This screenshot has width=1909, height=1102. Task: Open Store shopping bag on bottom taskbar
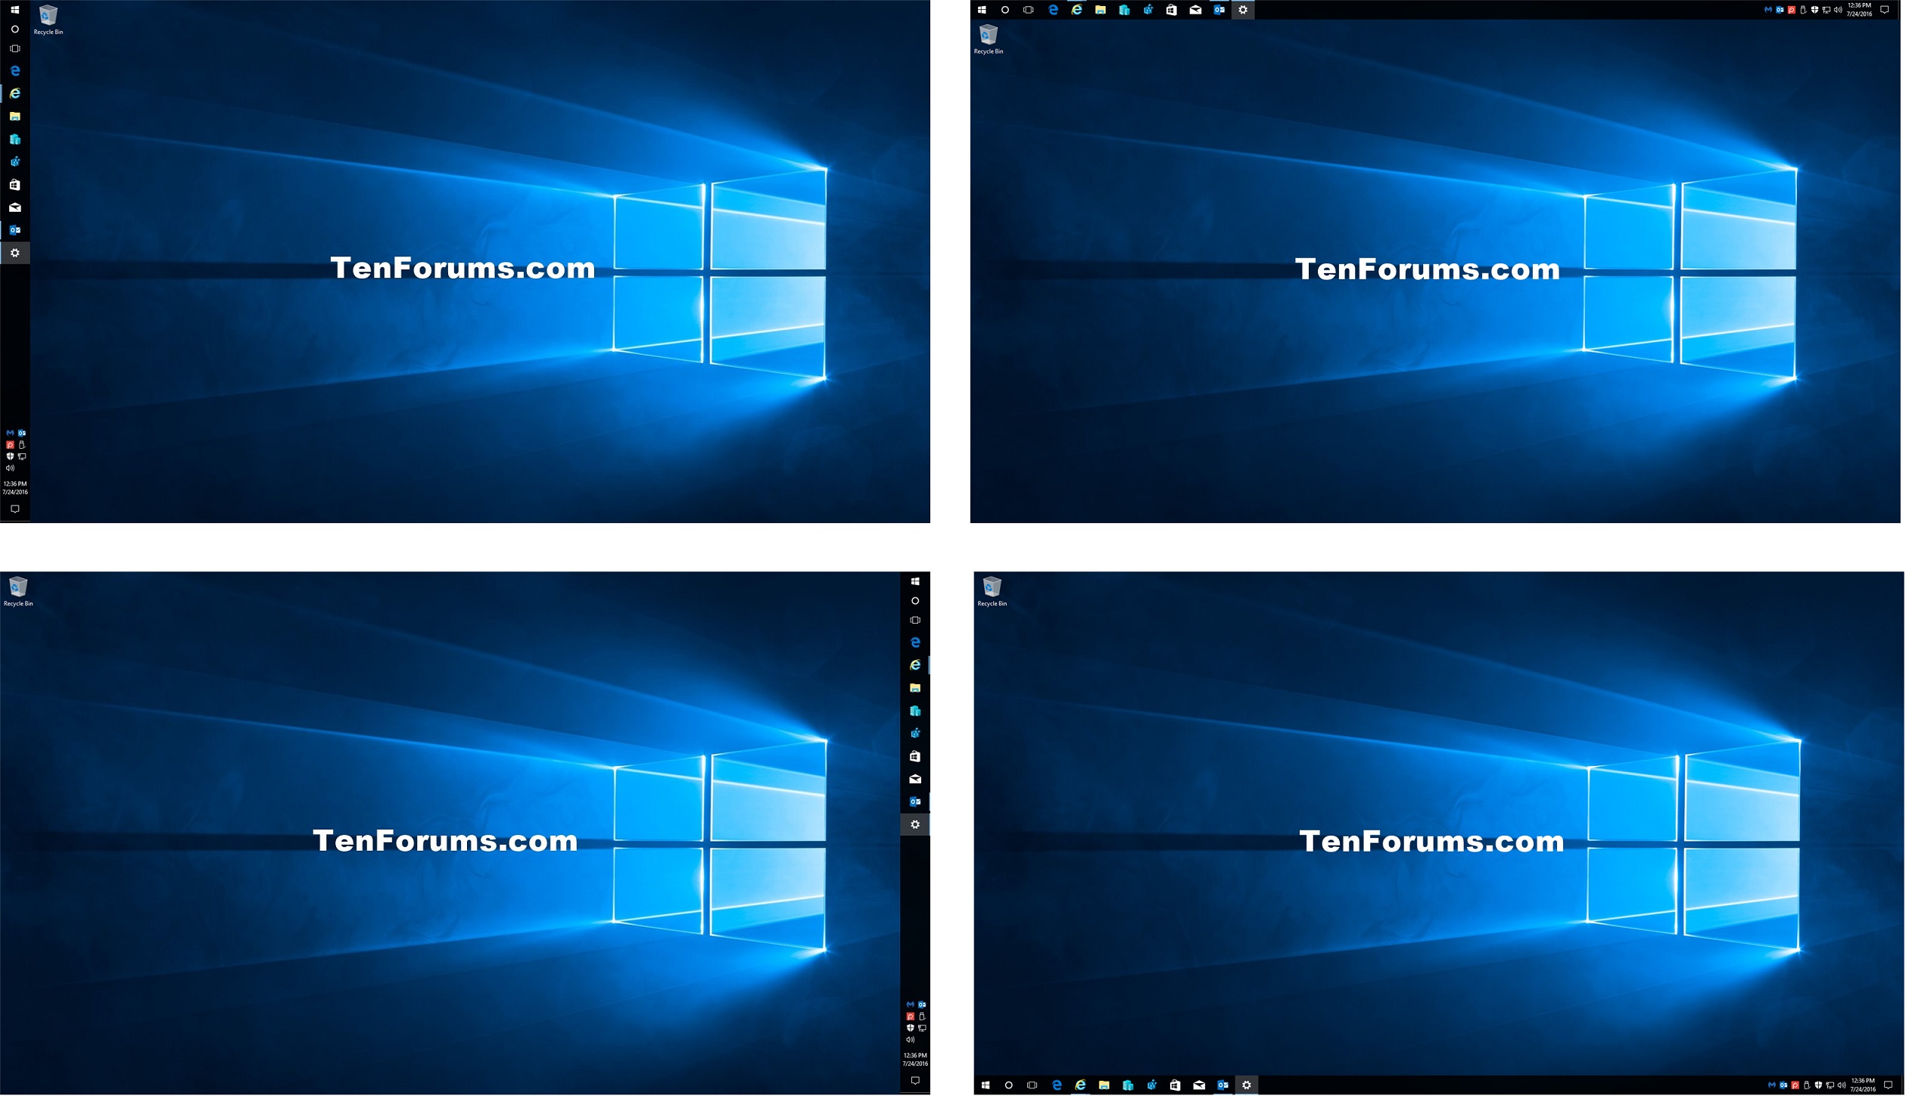(1175, 1085)
